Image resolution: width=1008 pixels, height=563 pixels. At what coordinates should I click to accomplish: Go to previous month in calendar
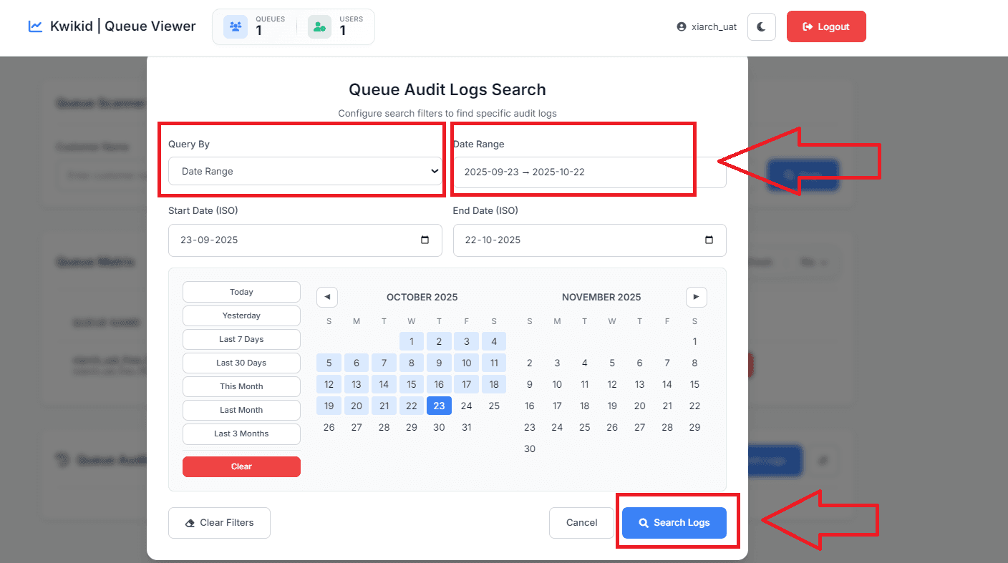tap(327, 297)
